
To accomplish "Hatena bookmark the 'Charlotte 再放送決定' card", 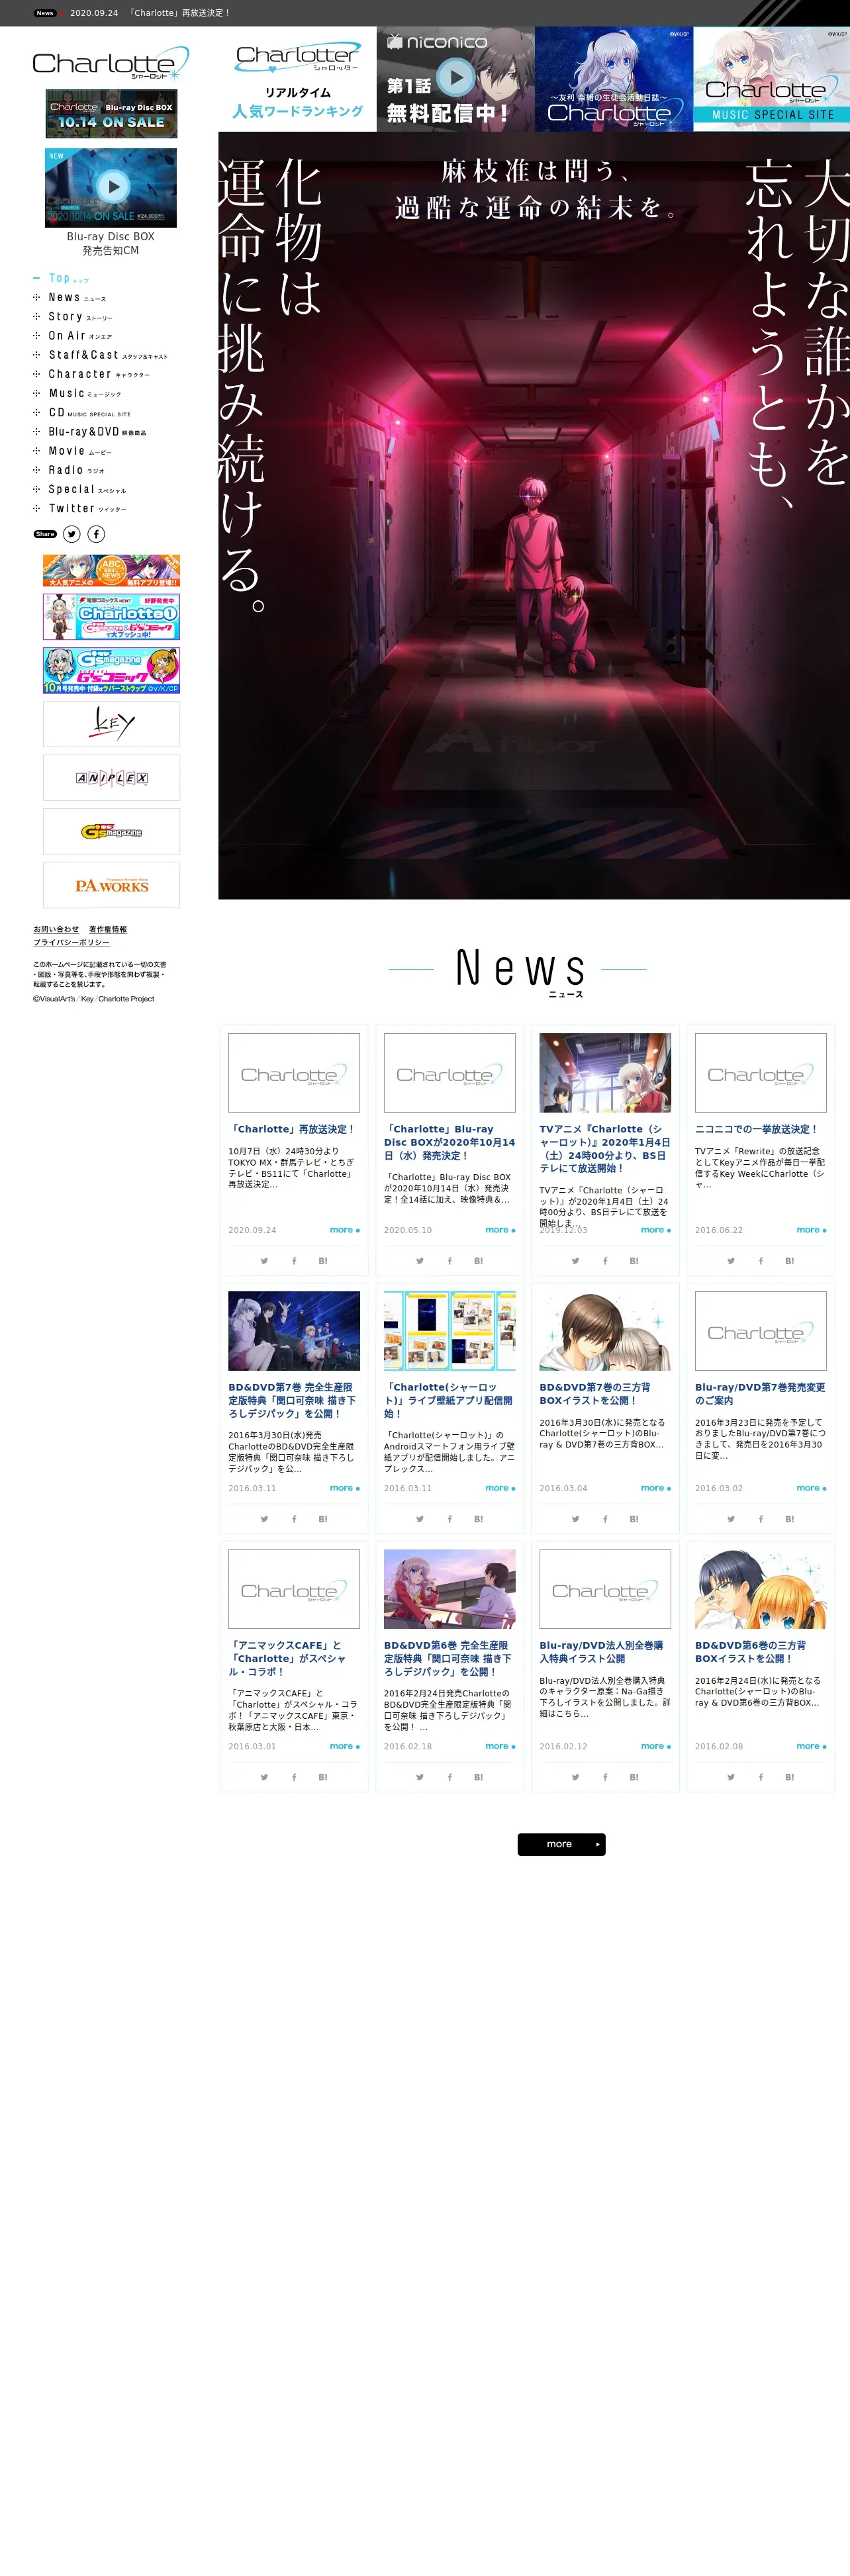I will pyautogui.click(x=323, y=1261).
